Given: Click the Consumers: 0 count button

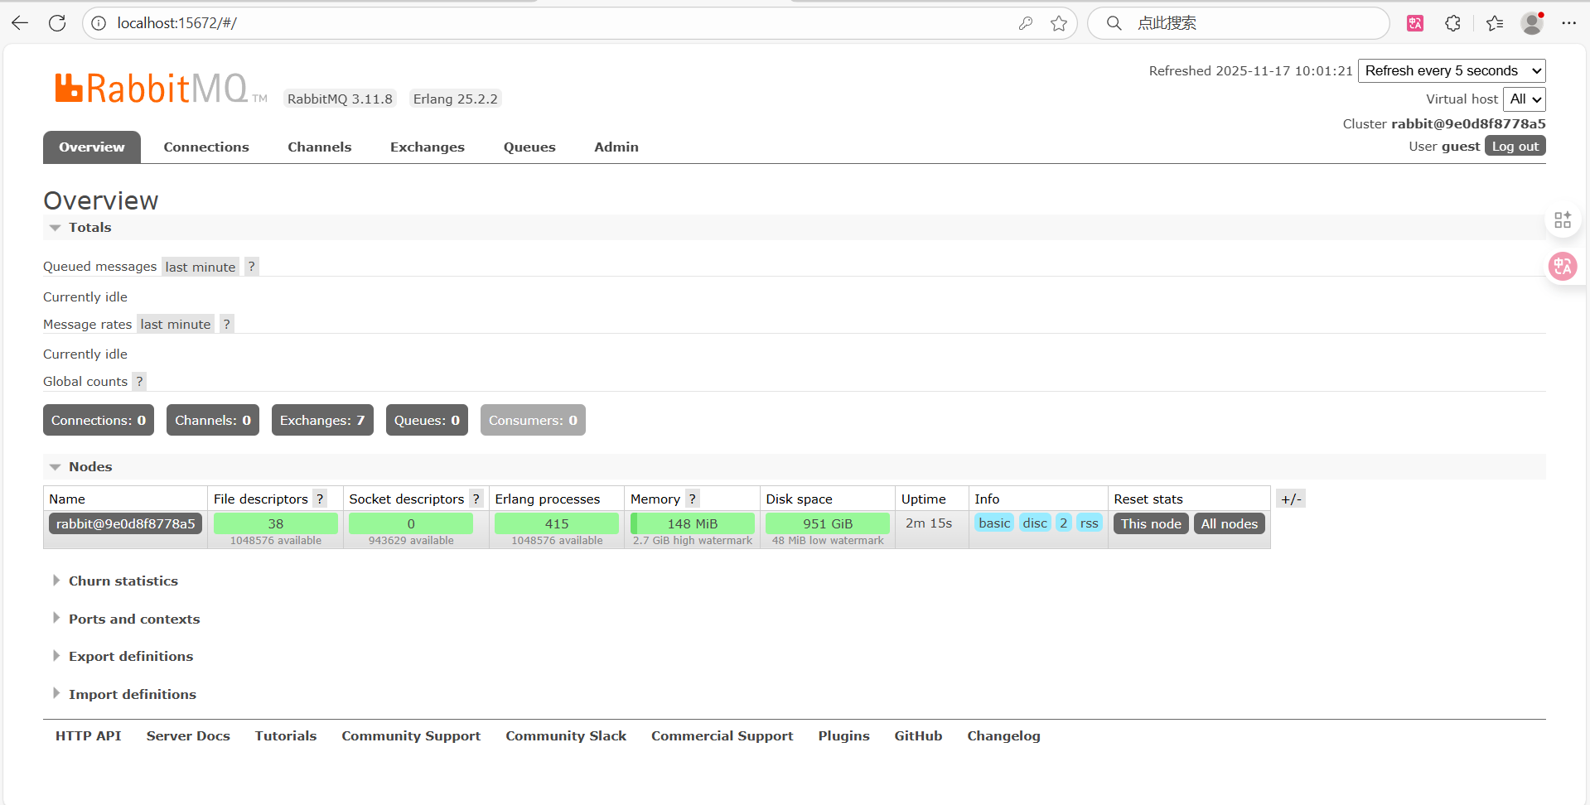Looking at the screenshot, I should click(533, 420).
